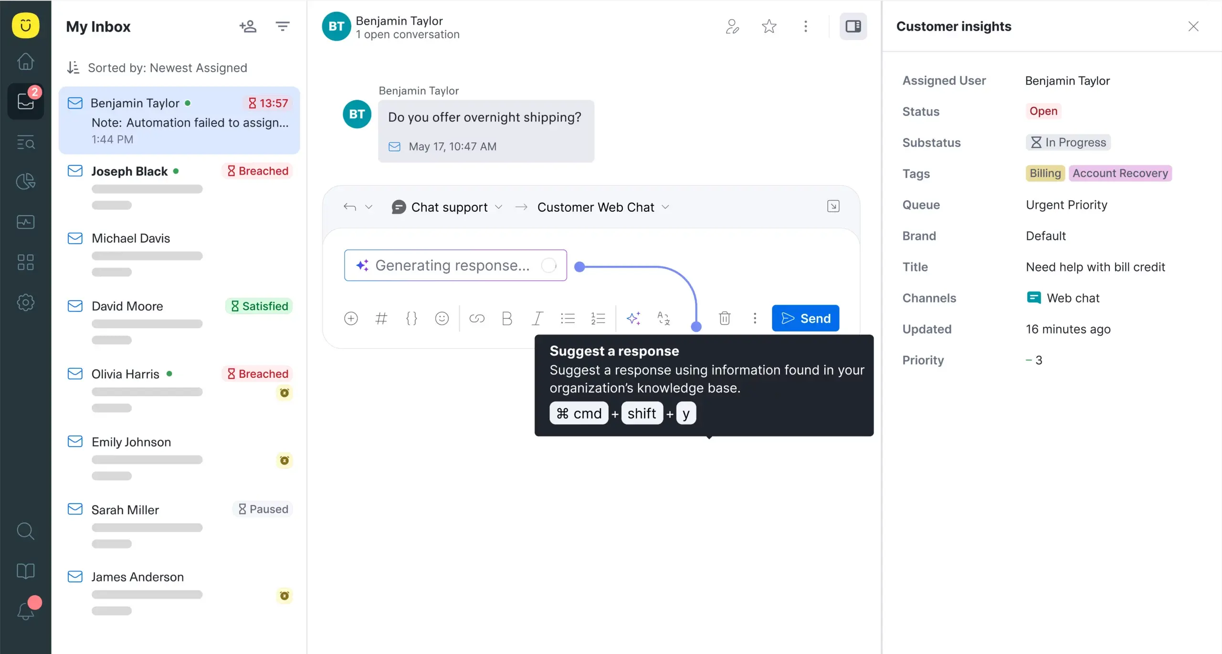Screen dimensions: 1222x654
Task: Open notifications bell in sidebar
Action: [x=26, y=611]
